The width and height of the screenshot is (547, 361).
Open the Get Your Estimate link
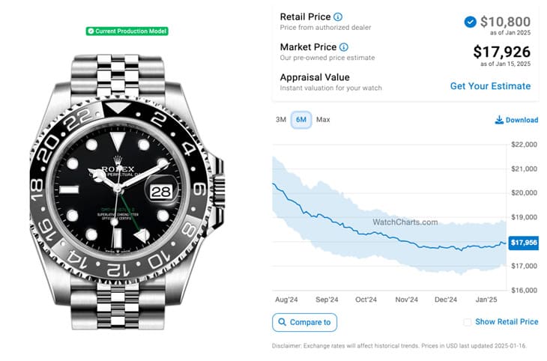(490, 86)
